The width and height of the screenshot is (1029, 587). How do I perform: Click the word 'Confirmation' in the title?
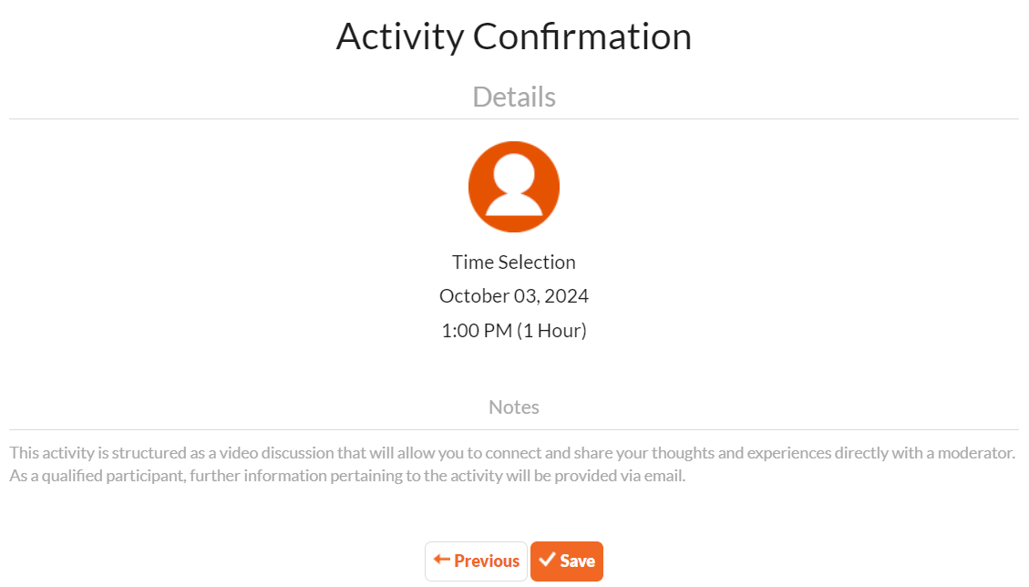tap(582, 36)
